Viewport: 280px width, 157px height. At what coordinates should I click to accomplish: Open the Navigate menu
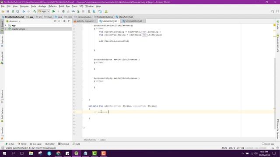(24, 6)
